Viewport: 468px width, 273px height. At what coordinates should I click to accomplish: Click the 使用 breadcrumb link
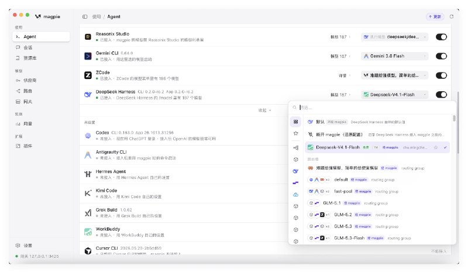pyautogui.click(x=96, y=17)
